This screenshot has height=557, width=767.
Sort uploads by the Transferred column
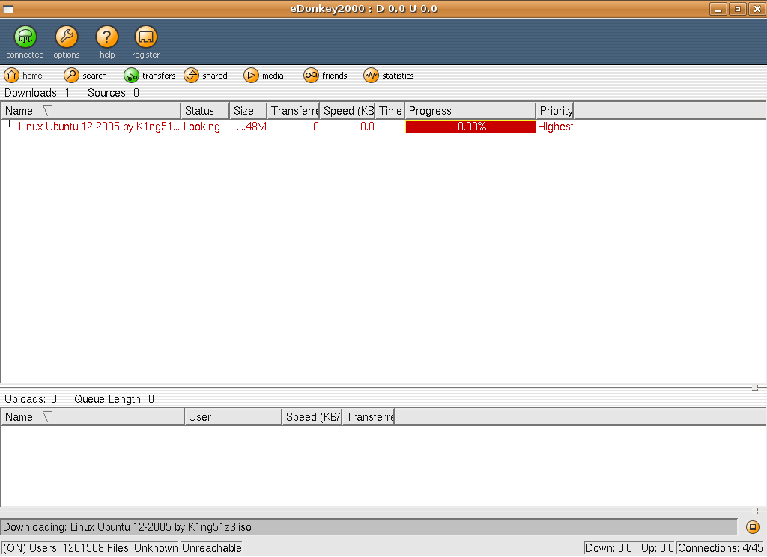[369, 417]
